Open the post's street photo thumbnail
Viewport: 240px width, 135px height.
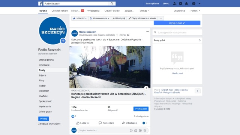(110, 67)
